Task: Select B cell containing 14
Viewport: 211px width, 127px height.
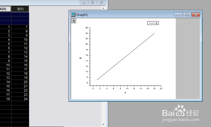Action: click(20, 57)
